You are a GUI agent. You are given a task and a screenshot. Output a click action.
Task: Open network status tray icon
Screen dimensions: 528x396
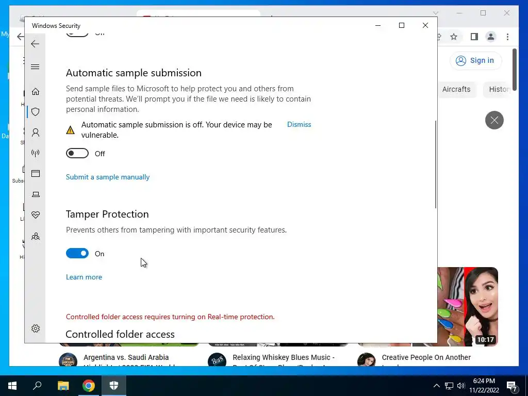tap(449, 386)
